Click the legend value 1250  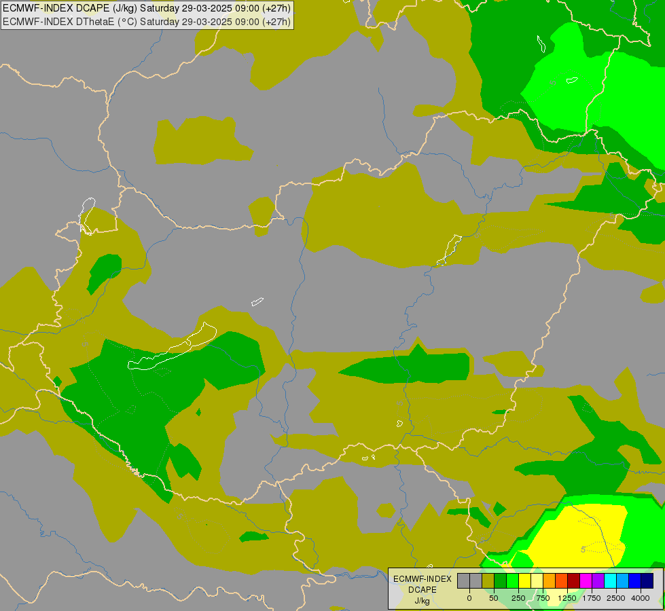point(567,598)
